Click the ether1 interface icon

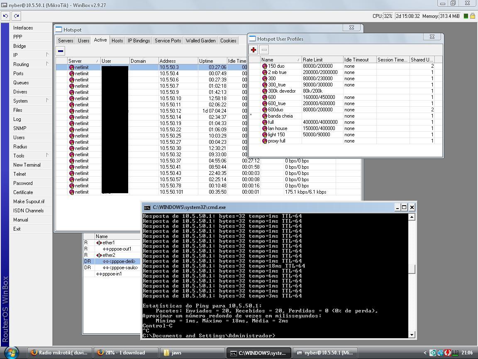click(x=99, y=243)
